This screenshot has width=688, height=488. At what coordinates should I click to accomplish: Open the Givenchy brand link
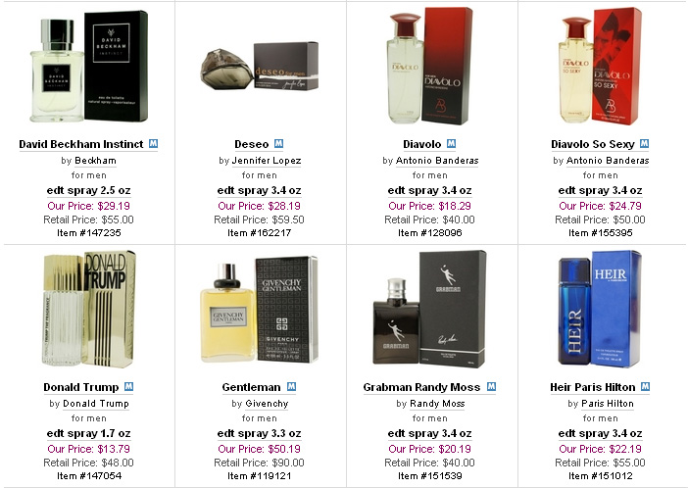[267, 404]
